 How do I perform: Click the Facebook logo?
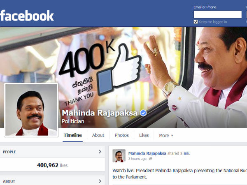pyautogui.click(x=27, y=16)
